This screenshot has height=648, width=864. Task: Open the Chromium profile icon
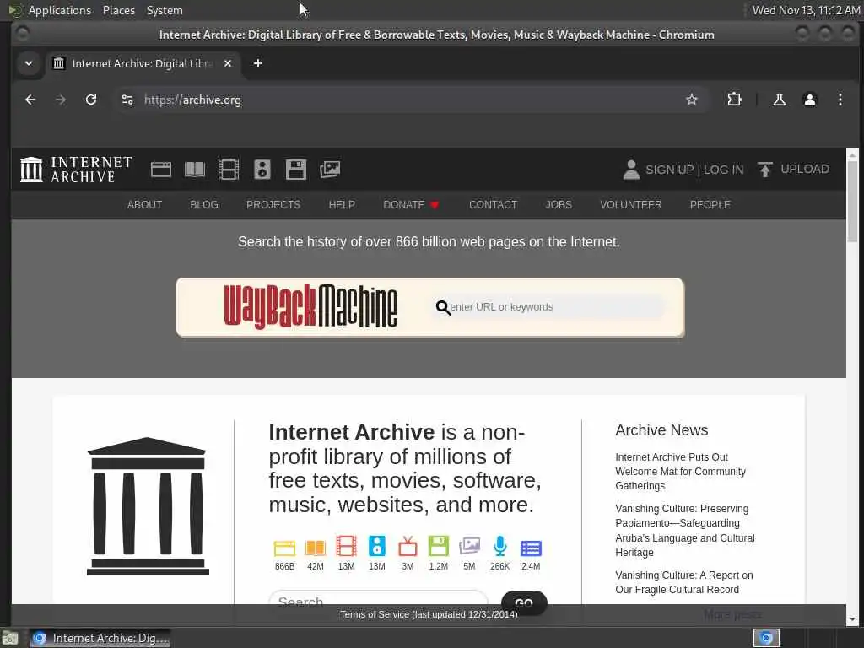810,100
